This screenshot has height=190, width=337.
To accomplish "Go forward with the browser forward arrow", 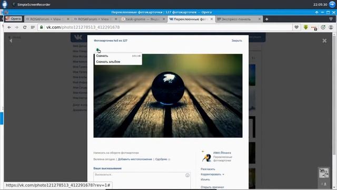I will pyautogui.click(x=17, y=27).
